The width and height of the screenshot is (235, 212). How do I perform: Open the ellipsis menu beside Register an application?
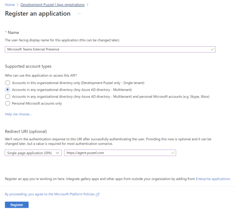tap(79, 14)
